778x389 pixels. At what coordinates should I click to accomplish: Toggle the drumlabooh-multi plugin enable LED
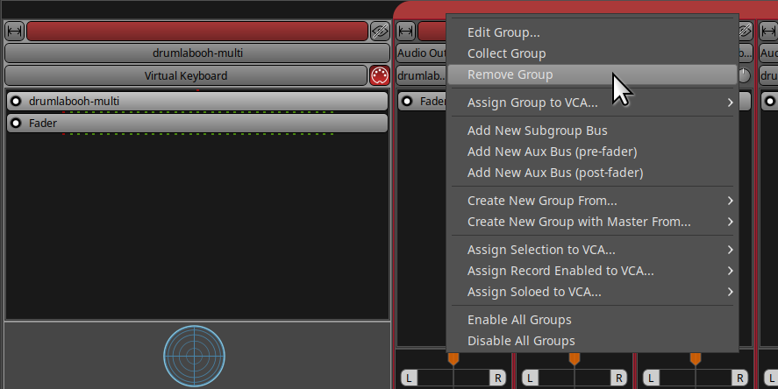click(16, 101)
